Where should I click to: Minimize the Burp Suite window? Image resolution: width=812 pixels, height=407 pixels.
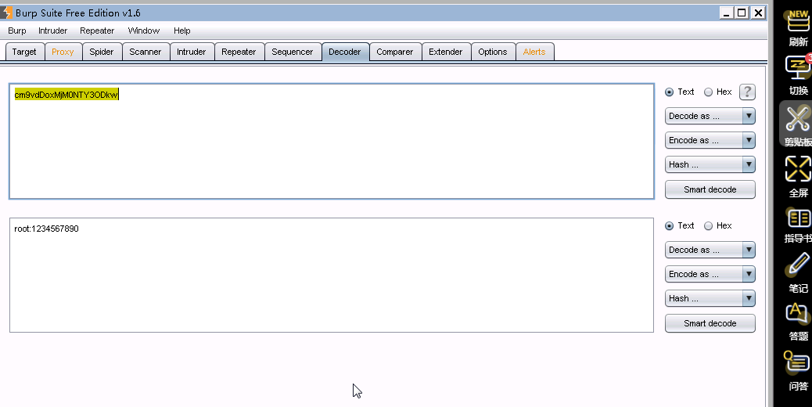click(726, 13)
